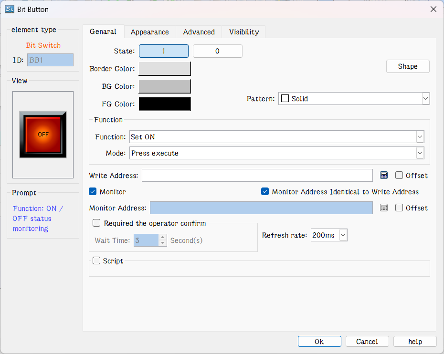Open the Pattern dropdown showing Solid
The image size is (444, 354).
(x=425, y=99)
